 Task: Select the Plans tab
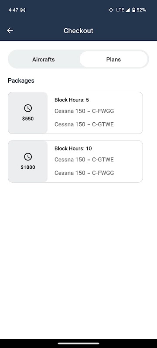113,60
